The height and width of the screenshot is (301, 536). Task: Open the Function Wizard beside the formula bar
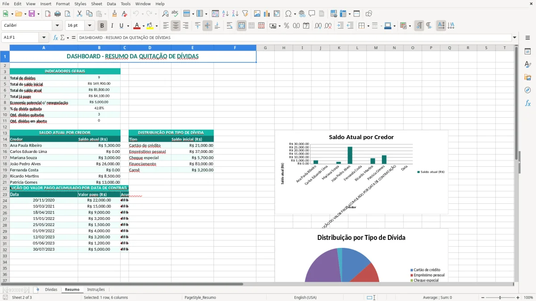tap(55, 38)
